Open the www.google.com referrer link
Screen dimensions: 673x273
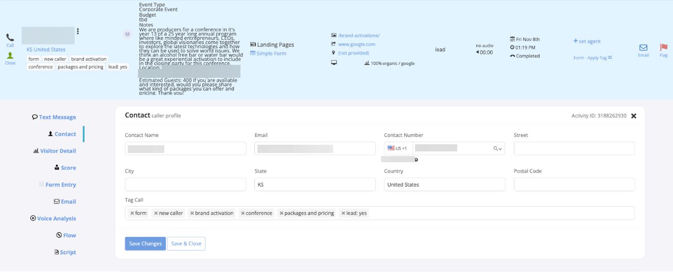tap(357, 44)
